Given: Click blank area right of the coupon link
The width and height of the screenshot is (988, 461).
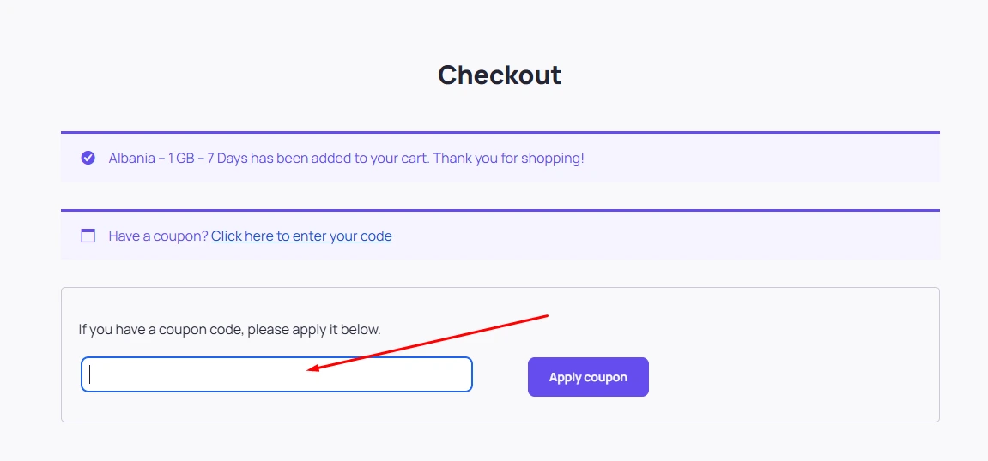Looking at the screenshot, I should (x=661, y=236).
